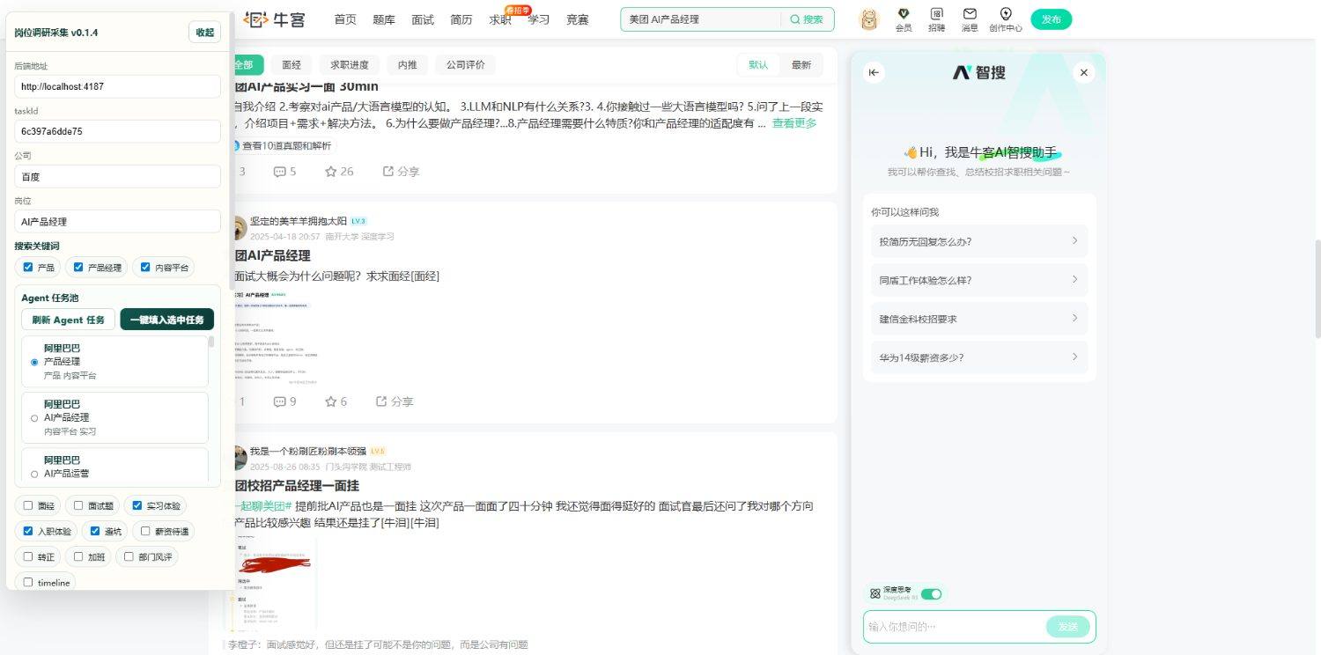Click the green 发布 button
Viewport: 1321px width, 655px height.
1052,19
